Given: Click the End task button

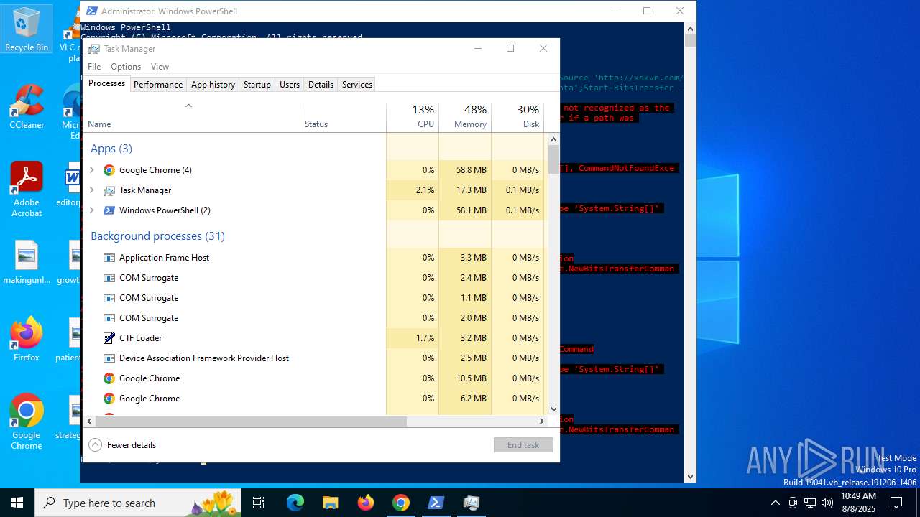Looking at the screenshot, I should click(523, 445).
